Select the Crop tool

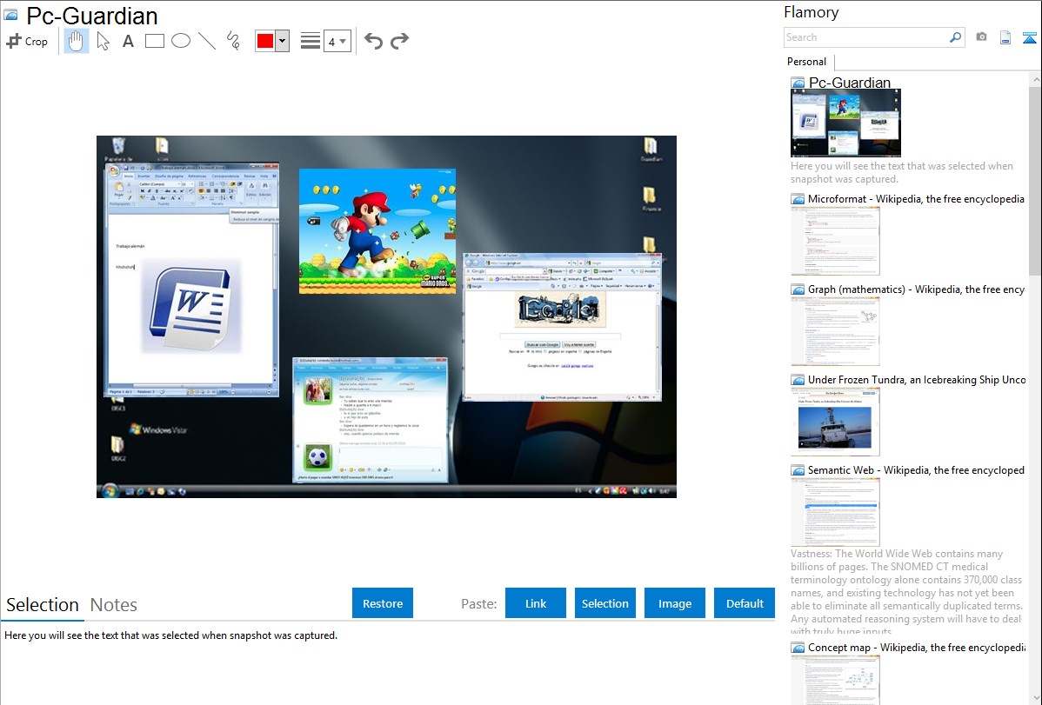tap(27, 41)
